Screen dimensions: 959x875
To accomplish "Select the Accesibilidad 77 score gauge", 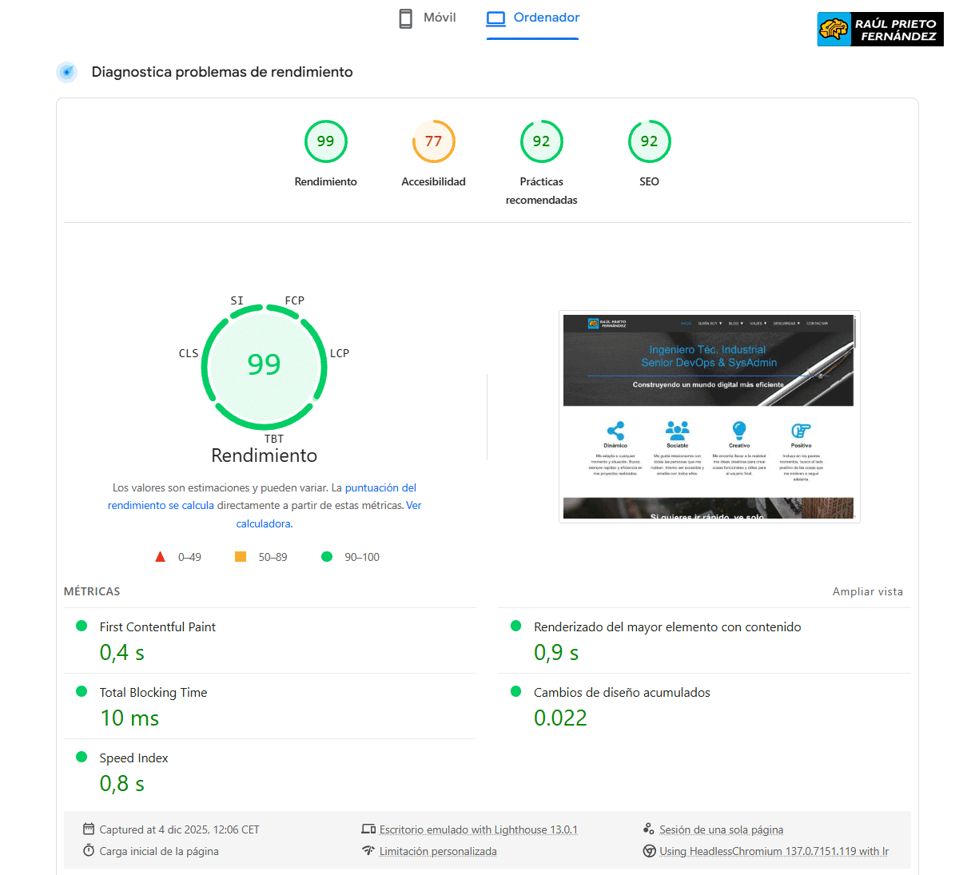I will pos(433,142).
